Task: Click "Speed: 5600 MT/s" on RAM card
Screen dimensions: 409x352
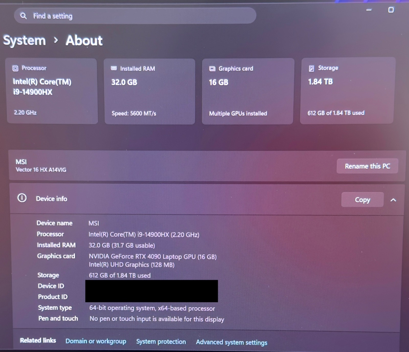Action: (x=134, y=114)
